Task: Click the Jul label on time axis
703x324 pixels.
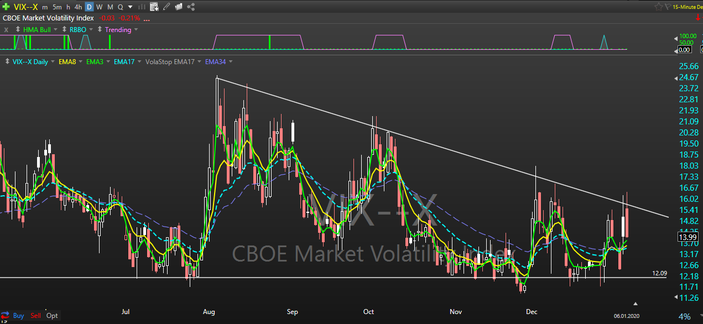Action: (x=126, y=312)
